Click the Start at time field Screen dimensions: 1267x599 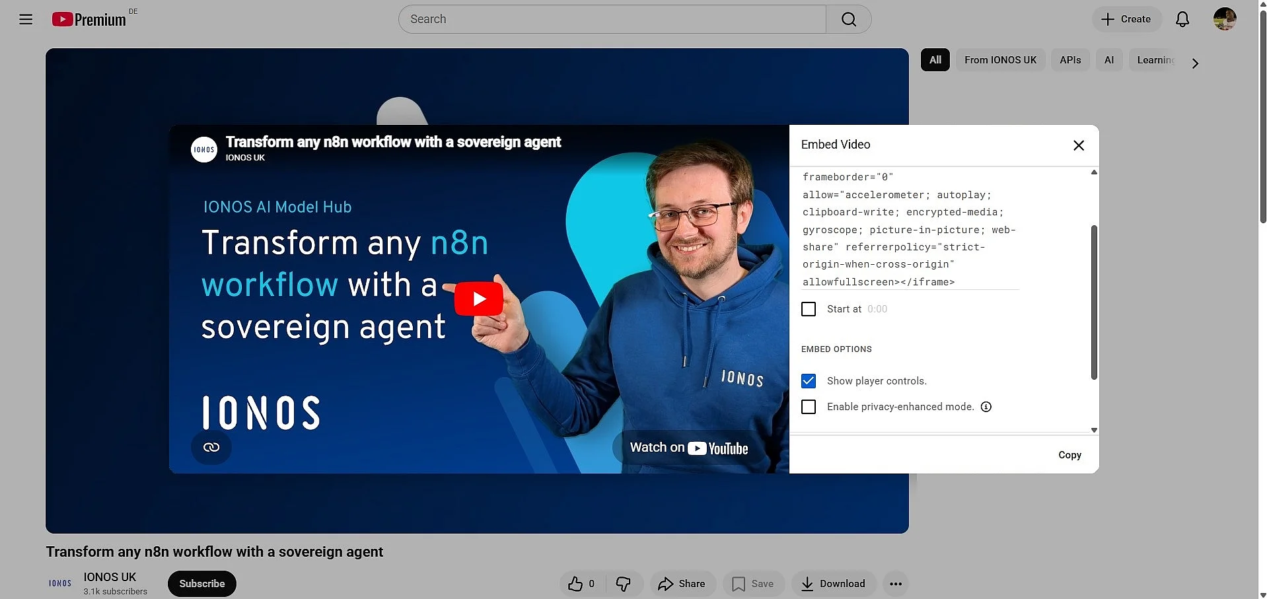click(x=877, y=309)
